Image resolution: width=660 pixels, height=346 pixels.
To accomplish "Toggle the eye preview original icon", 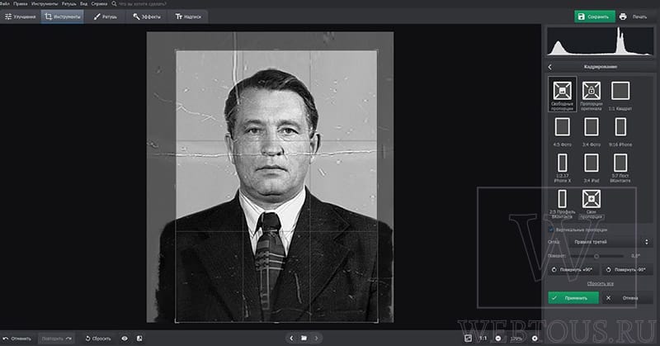I will click(x=125, y=338).
